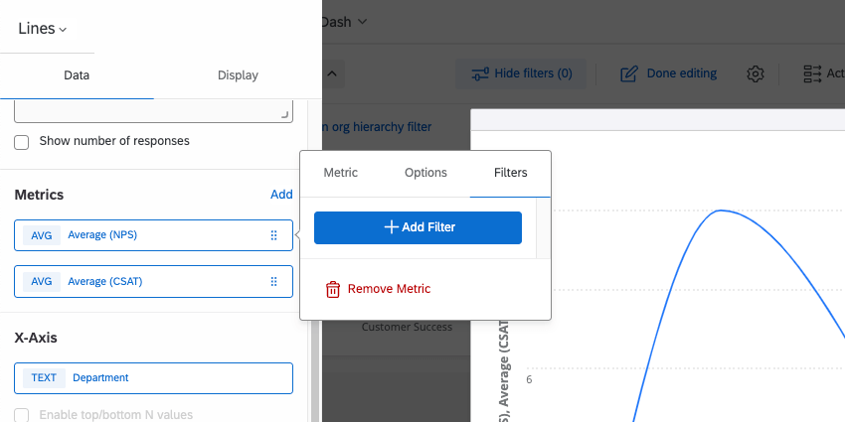
Task: Click the drag handle on Average (NPS) metric
Action: click(273, 235)
